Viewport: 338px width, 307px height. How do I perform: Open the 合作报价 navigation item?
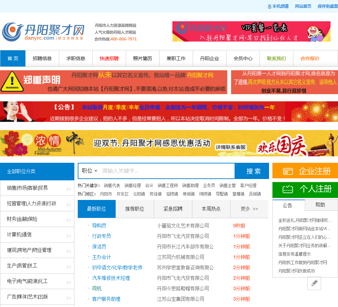[x=310, y=58]
